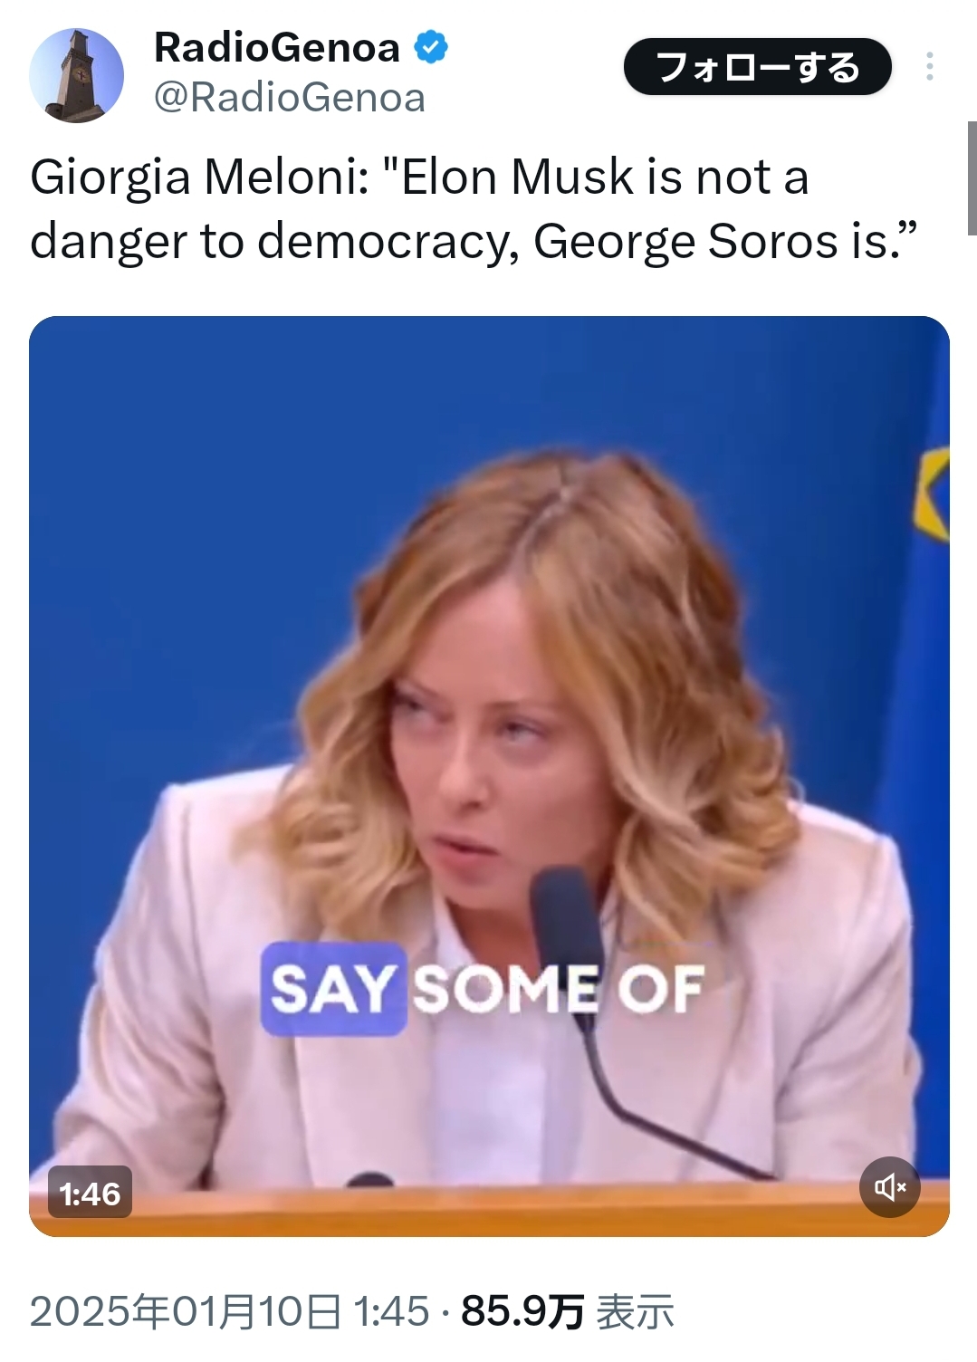The image size is (977, 1362).
Task: Click the RadioGenoa display name
Action: [277, 47]
